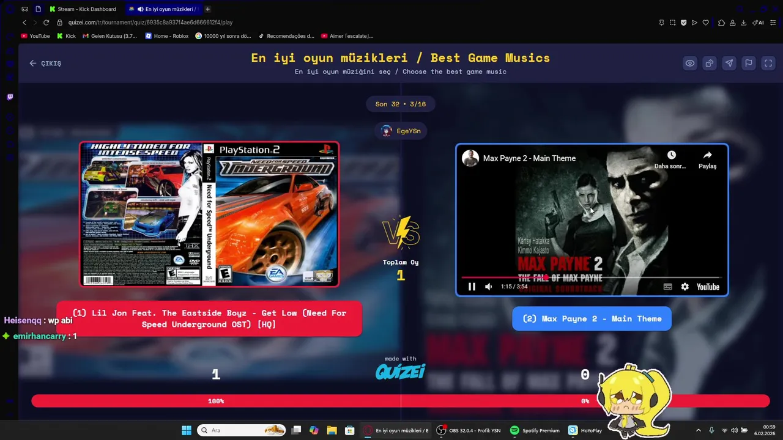Image resolution: width=783 pixels, height=440 pixels.
Task: Open the Aimer escalate bookmark
Action: [347, 36]
